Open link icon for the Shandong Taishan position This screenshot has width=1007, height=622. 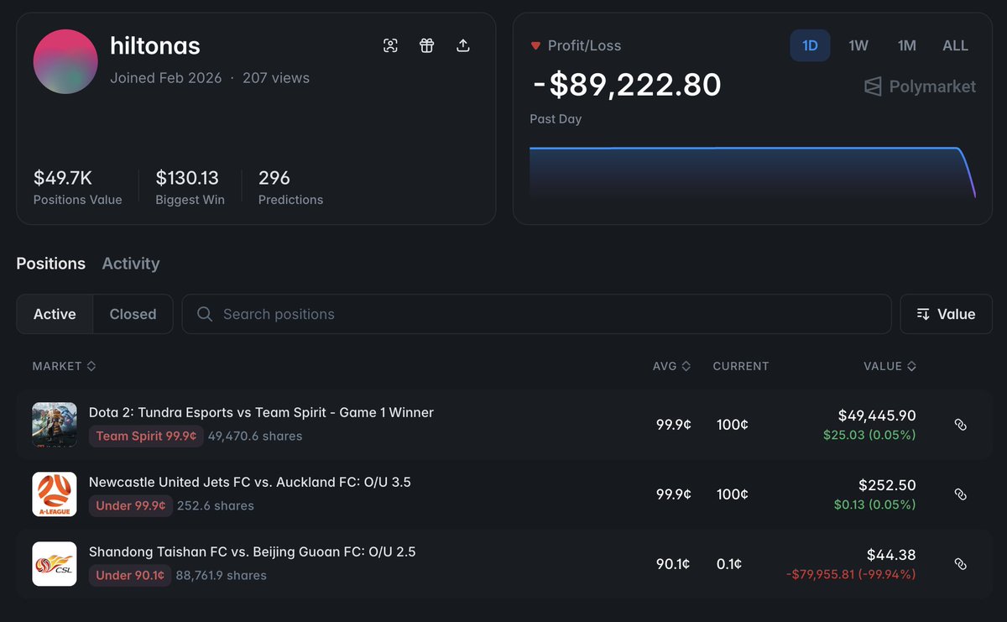[x=961, y=564]
